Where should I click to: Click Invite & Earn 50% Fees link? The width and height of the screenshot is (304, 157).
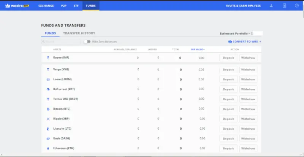243,6
